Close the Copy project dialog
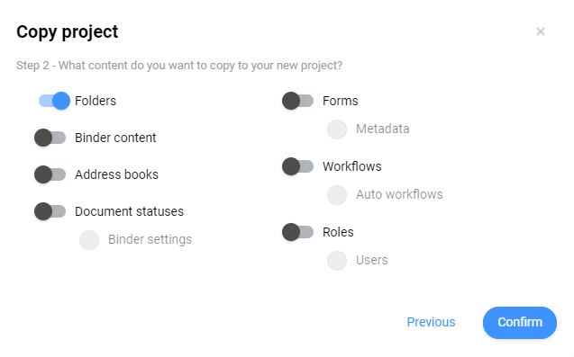 pos(541,31)
